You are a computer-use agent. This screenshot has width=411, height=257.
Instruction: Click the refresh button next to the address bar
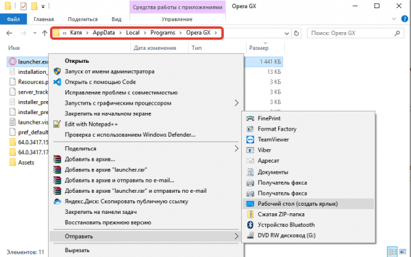[296, 33]
